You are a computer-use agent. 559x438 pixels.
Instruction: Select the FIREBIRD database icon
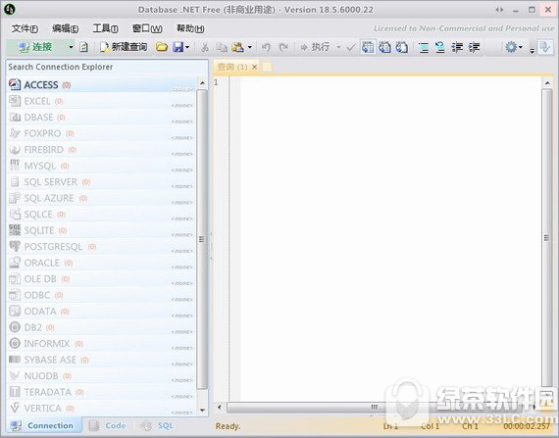click(x=15, y=150)
